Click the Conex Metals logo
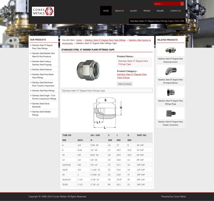214x201 pixels. tap(43, 11)
